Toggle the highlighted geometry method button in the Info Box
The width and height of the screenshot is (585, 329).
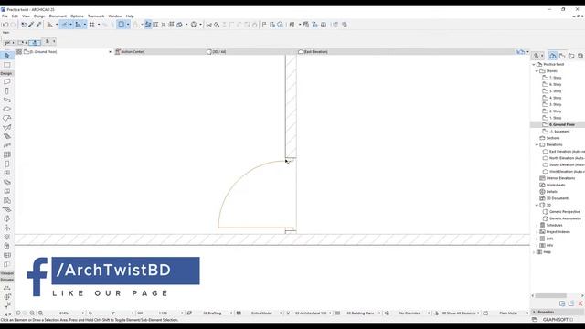[35, 42]
